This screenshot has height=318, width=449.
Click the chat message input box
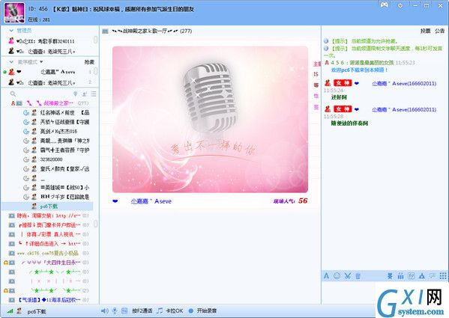coord(349,293)
